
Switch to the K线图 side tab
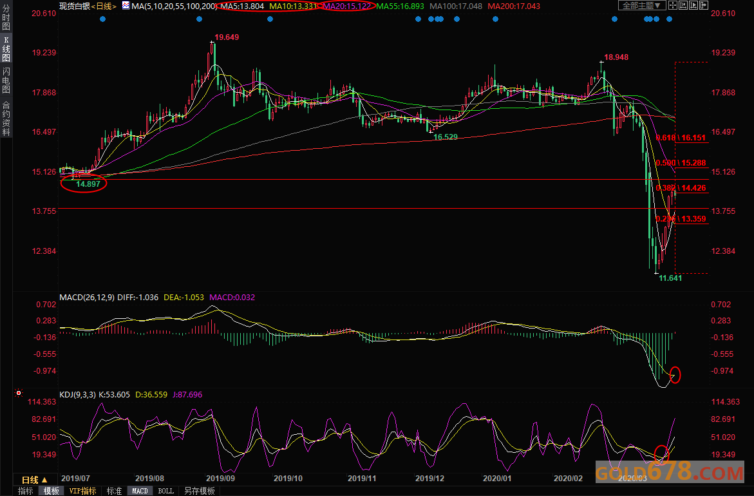(6, 49)
